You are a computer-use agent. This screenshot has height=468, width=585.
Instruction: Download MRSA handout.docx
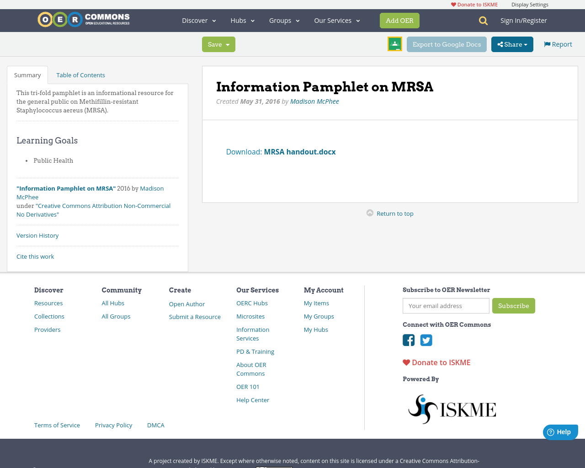coord(299,151)
